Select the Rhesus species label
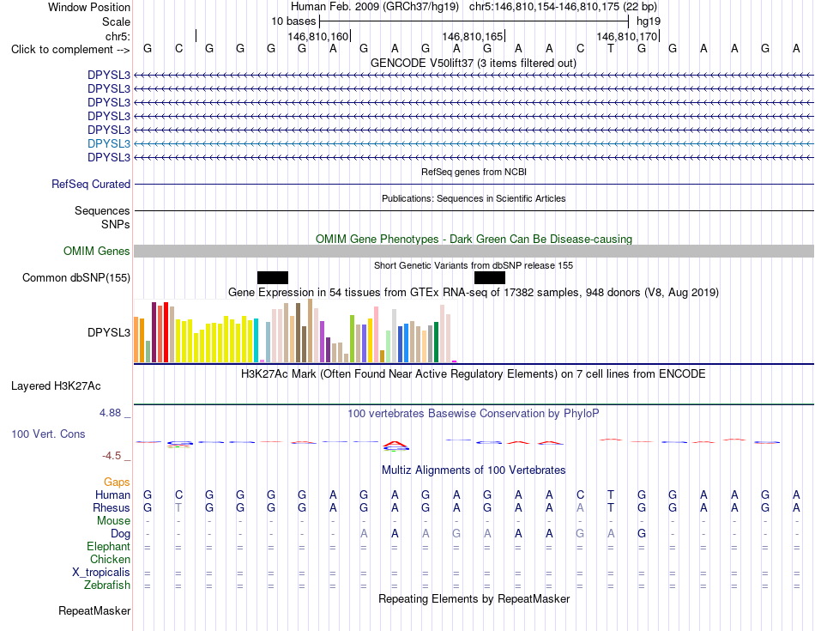This screenshot has width=815, height=631. (112, 507)
